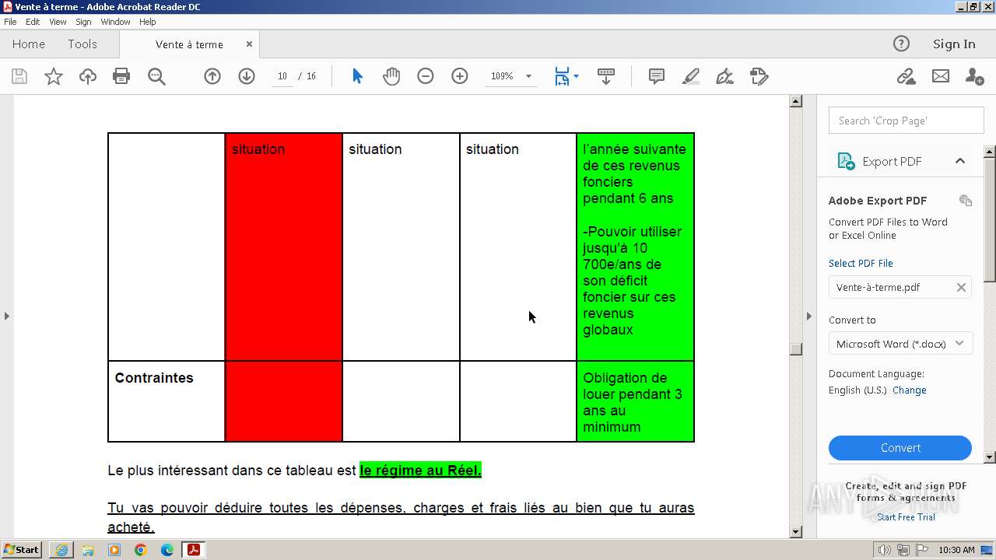Click the Sign In link
The width and height of the screenshot is (996, 560).
click(x=954, y=44)
